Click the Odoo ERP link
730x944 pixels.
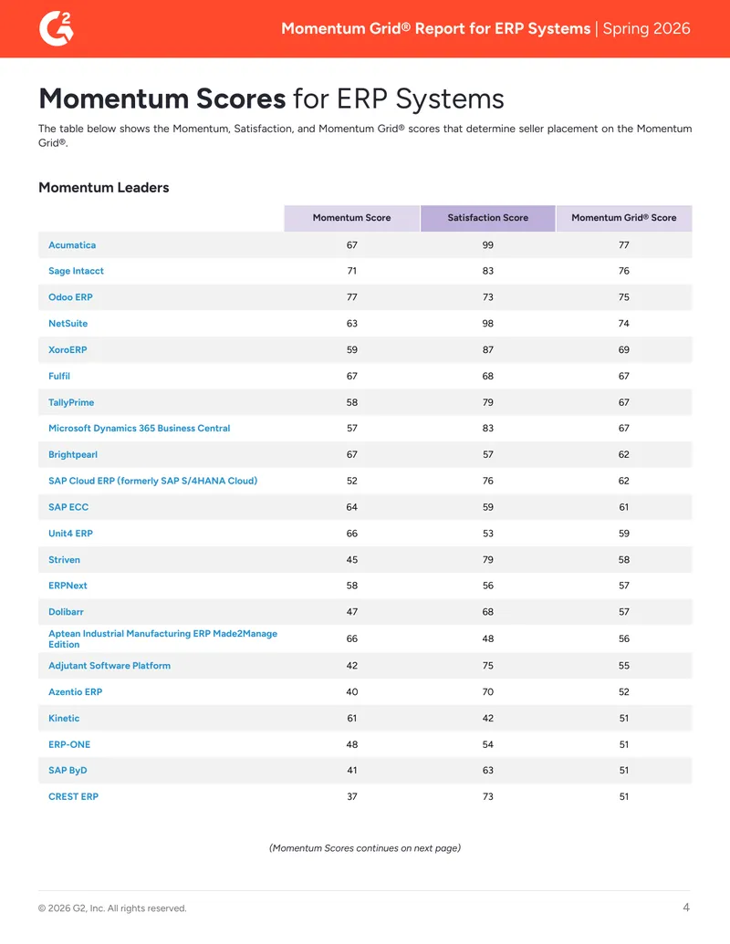coord(70,297)
